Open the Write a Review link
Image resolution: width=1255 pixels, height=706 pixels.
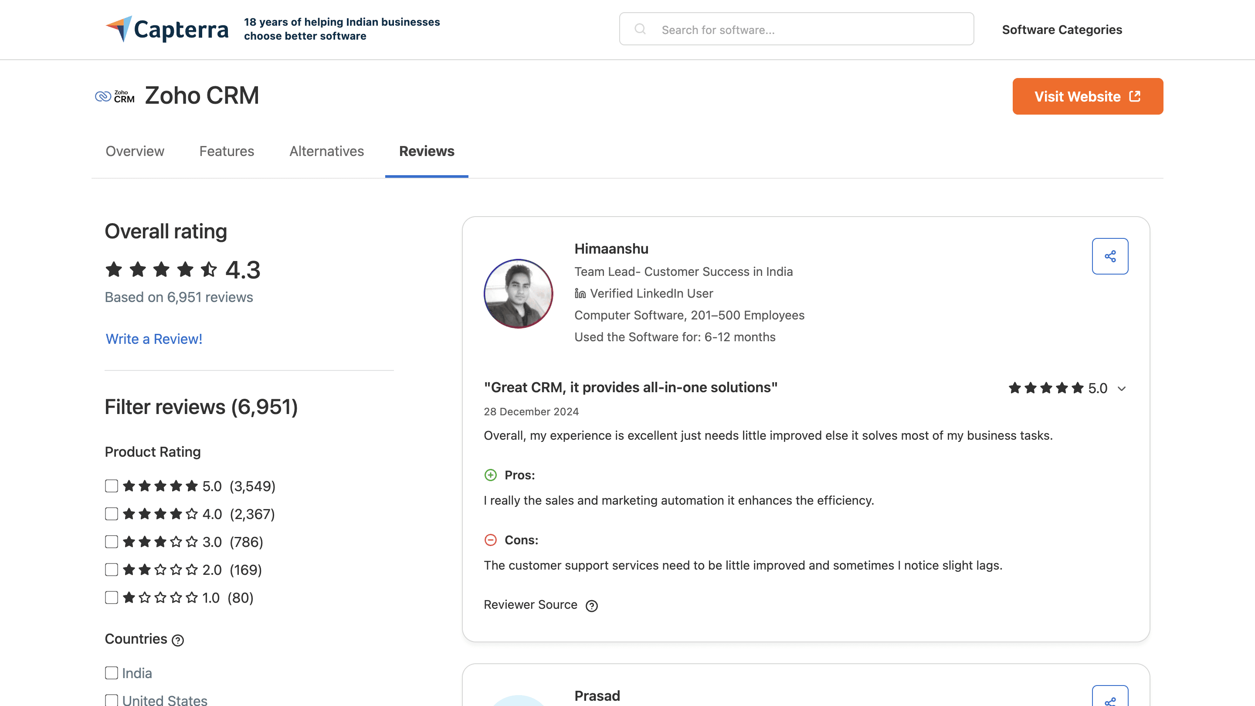154,339
